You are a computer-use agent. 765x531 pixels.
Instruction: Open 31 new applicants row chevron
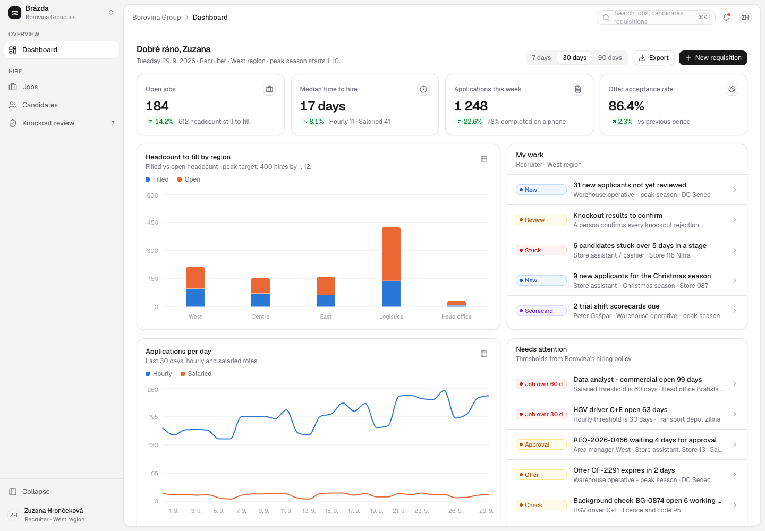tap(735, 190)
